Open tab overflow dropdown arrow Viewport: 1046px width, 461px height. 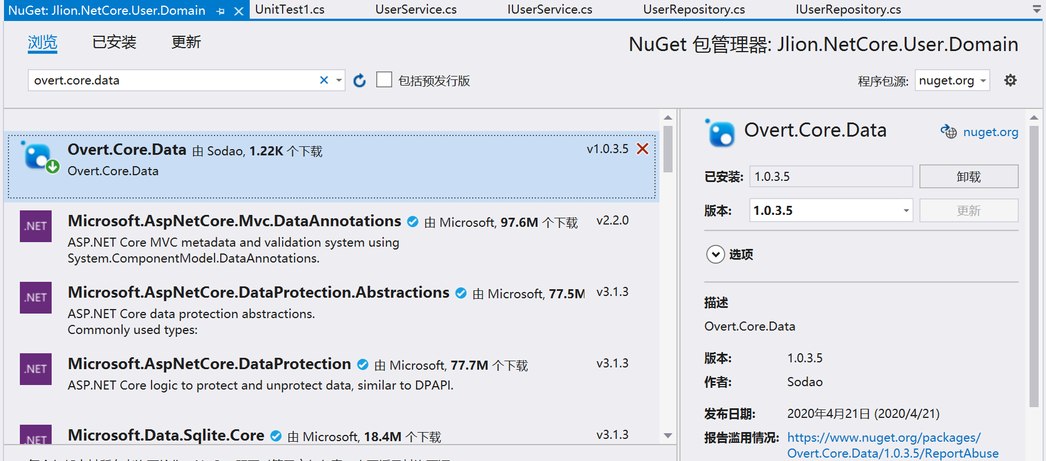(x=1036, y=10)
